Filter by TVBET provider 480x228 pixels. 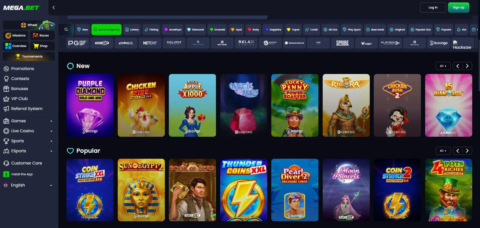click(x=366, y=43)
